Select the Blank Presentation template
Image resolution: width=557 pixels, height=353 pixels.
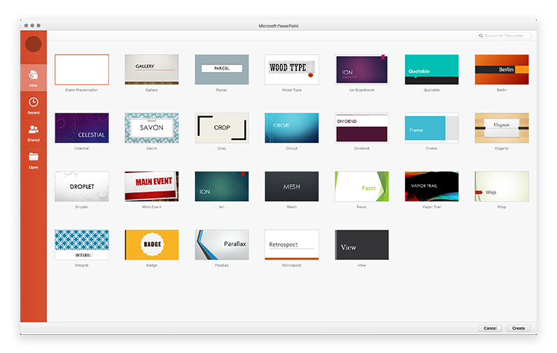[82, 69]
